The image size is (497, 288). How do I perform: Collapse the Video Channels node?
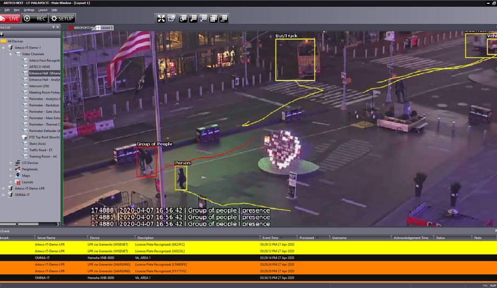(10, 54)
